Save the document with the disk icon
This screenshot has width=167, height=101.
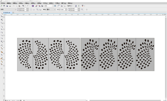(x=7, y=6)
